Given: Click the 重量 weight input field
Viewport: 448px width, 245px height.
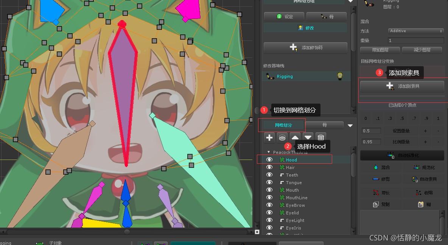Looking at the screenshot, I should [416, 40].
